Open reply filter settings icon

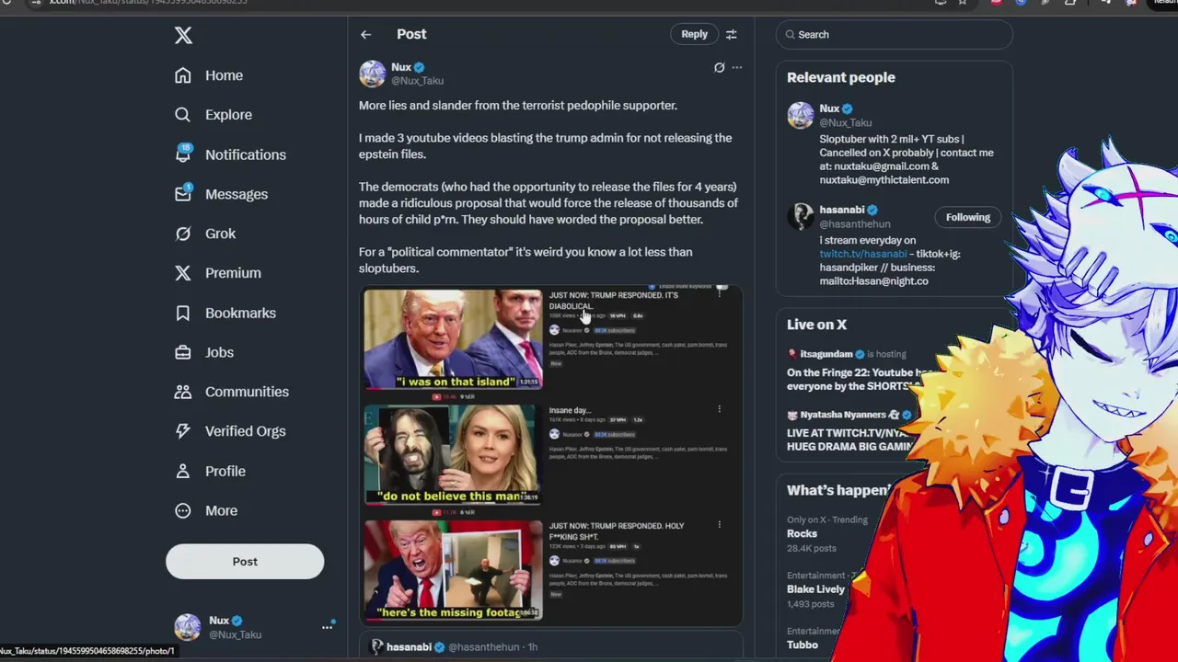coord(731,35)
